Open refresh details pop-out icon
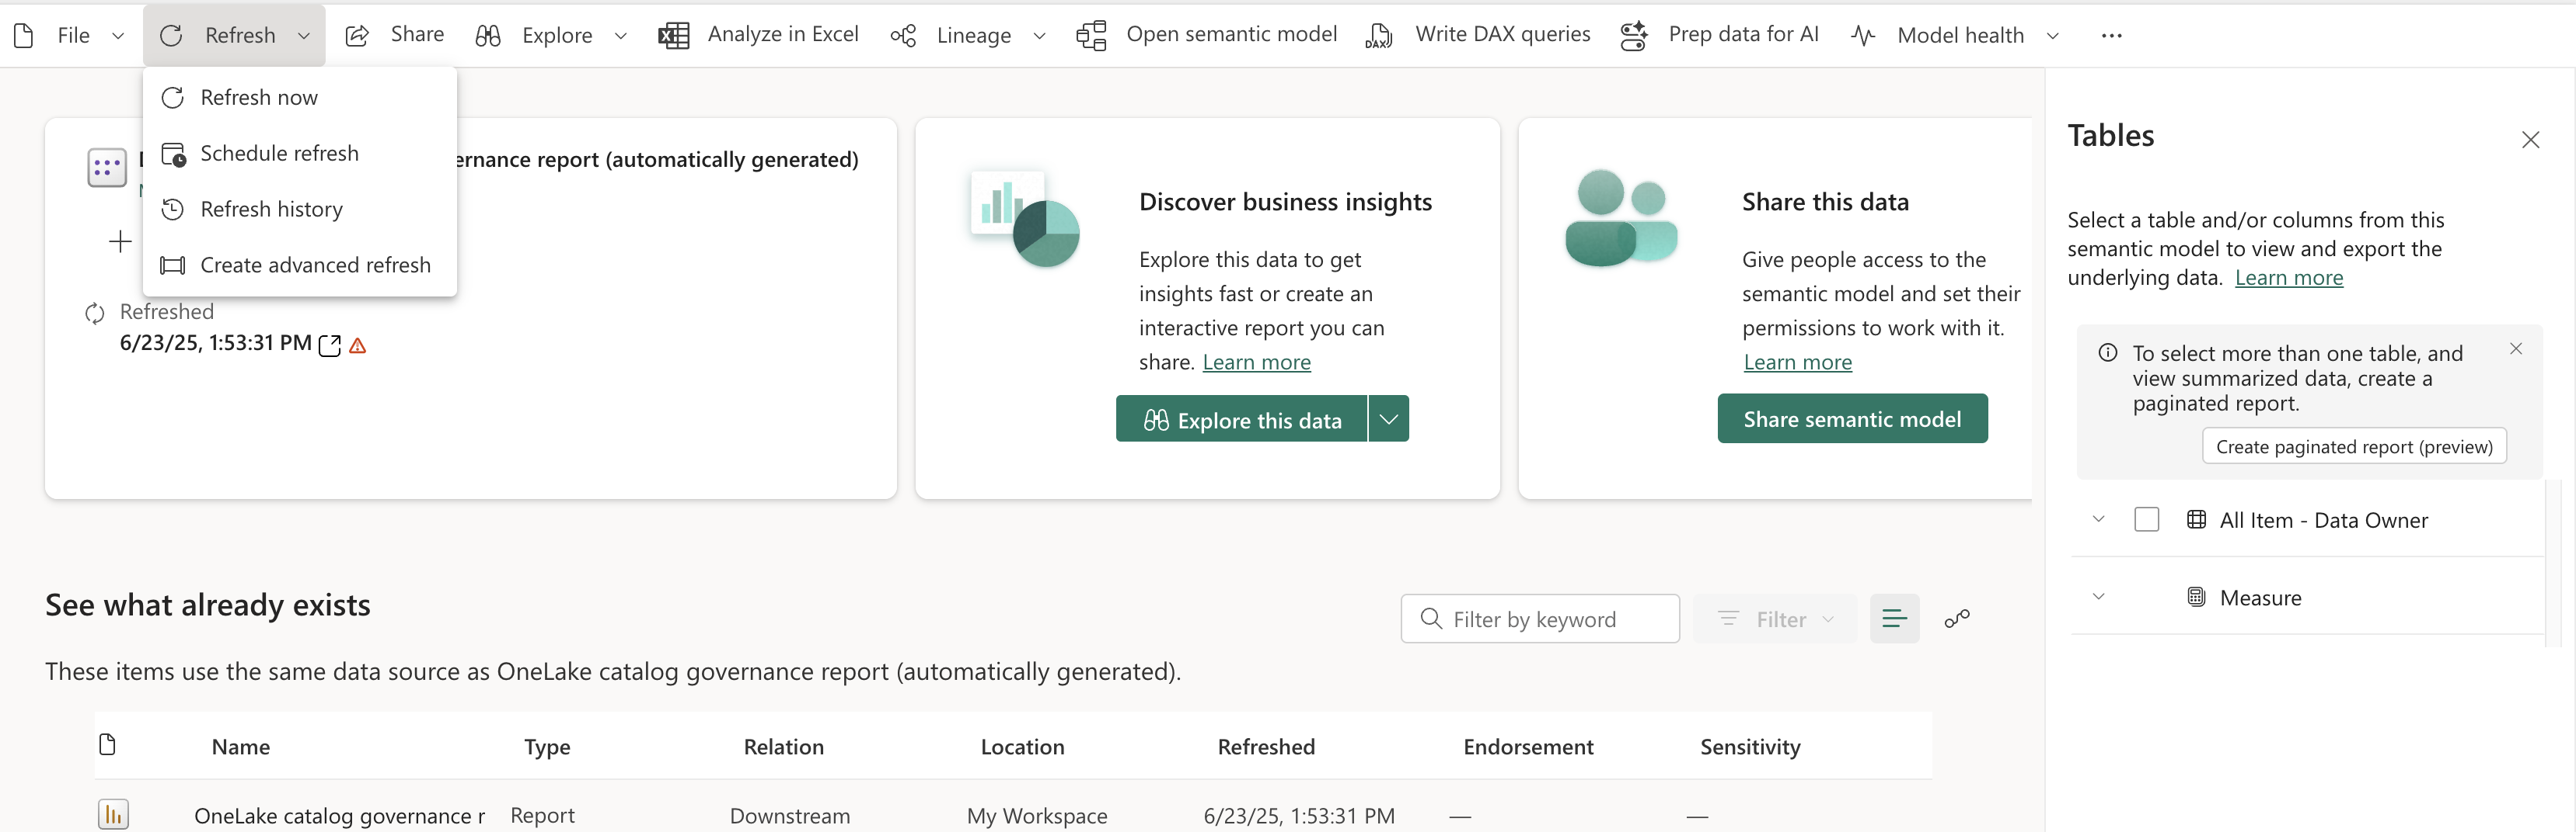Image resolution: width=2576 pixels, height=832 pixels. [x=329, y=345]
